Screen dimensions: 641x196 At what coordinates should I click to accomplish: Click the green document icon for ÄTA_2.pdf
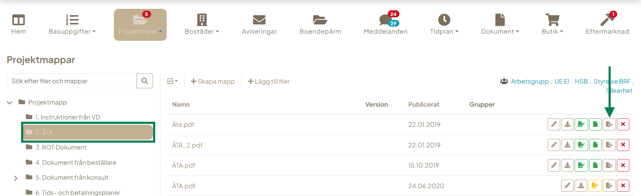(595, 145)
